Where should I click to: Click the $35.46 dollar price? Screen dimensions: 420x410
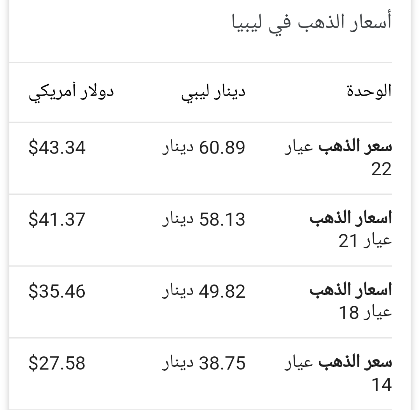57,291
